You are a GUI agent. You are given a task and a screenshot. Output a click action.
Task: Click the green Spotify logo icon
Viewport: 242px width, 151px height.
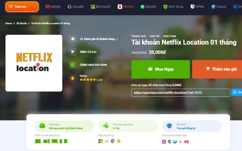coord(142,7)
